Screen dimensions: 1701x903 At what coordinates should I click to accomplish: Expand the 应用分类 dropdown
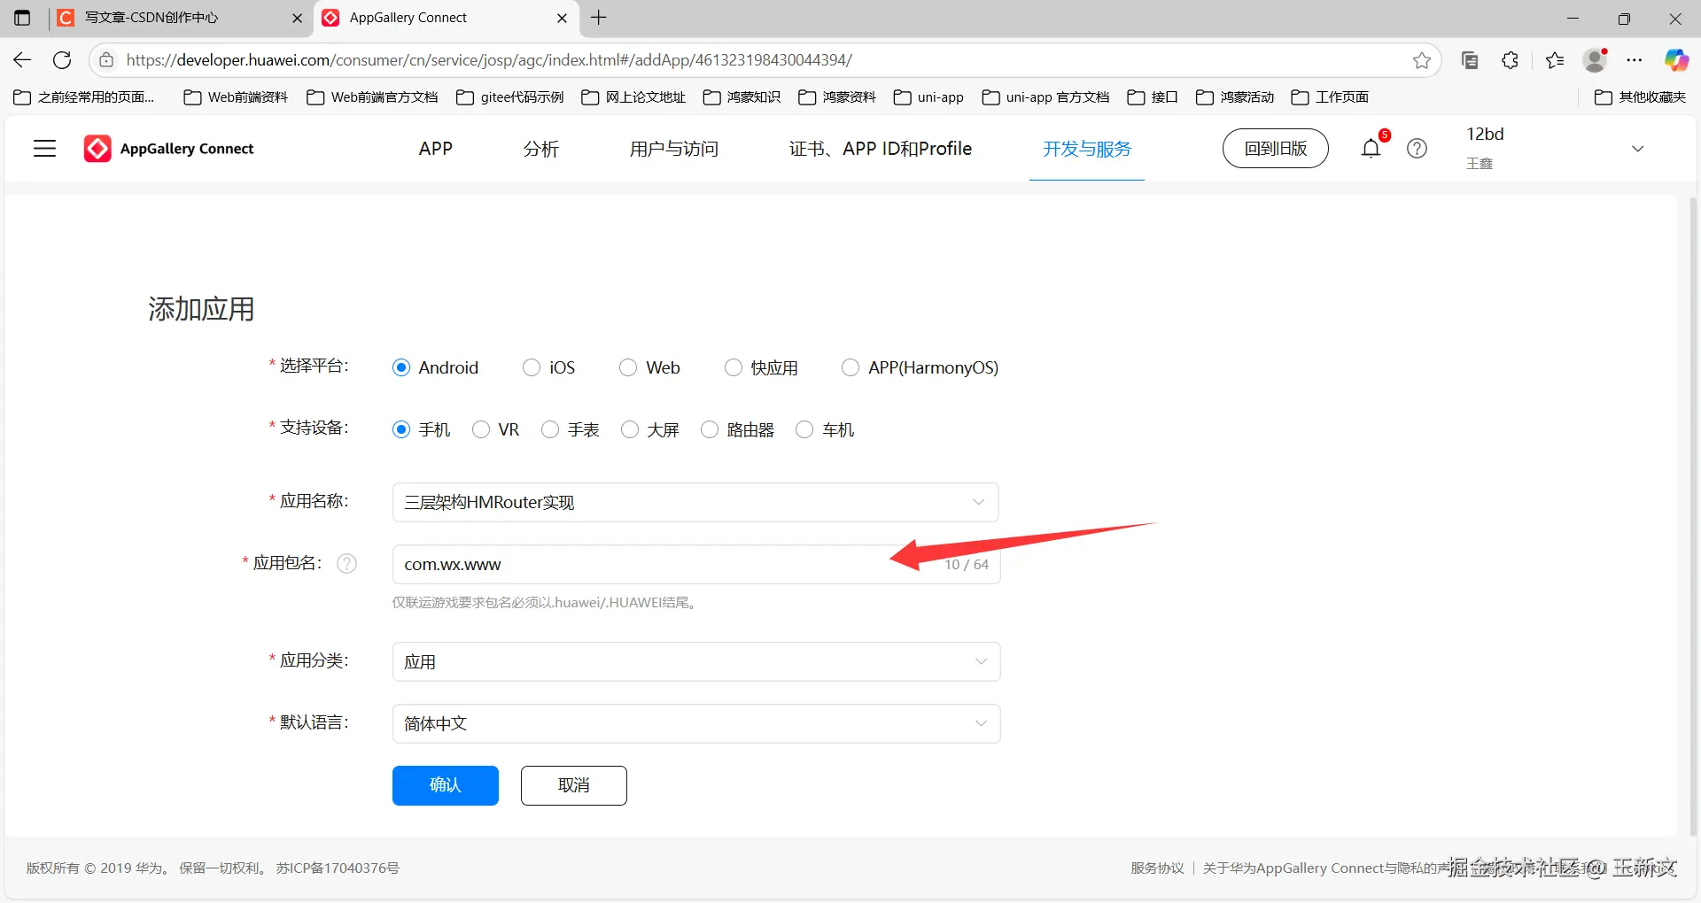pos(696,661)
